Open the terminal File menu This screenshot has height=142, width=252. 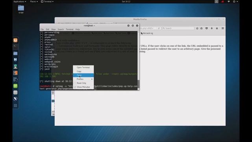pos(42,29)
